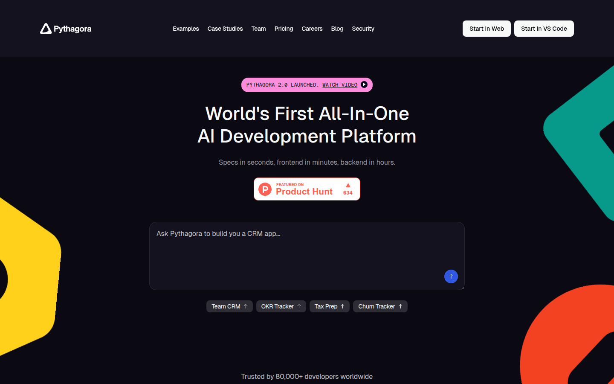Follow the Watch Video link

coord(340,85)
